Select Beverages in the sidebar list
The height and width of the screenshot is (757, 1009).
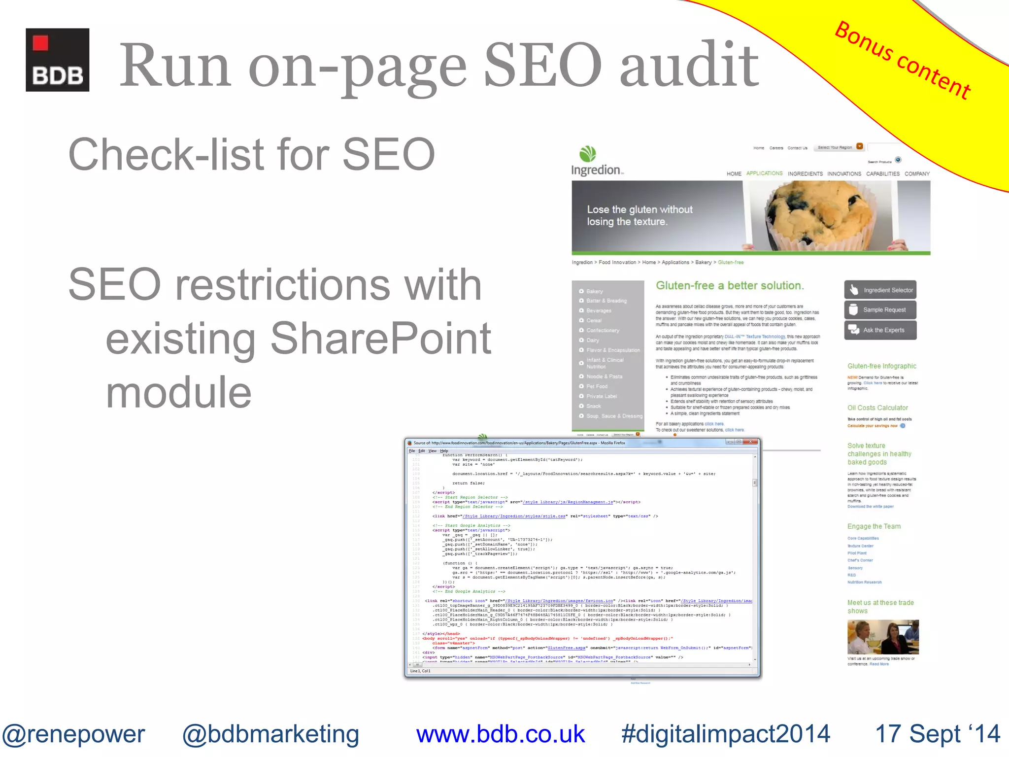coord(599,310)
